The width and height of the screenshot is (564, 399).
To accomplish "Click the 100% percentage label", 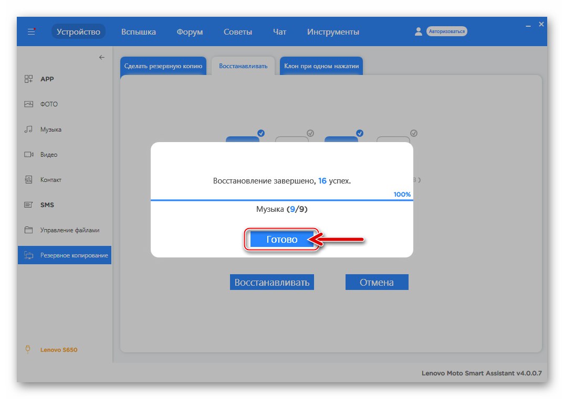I will click(402, 195).
